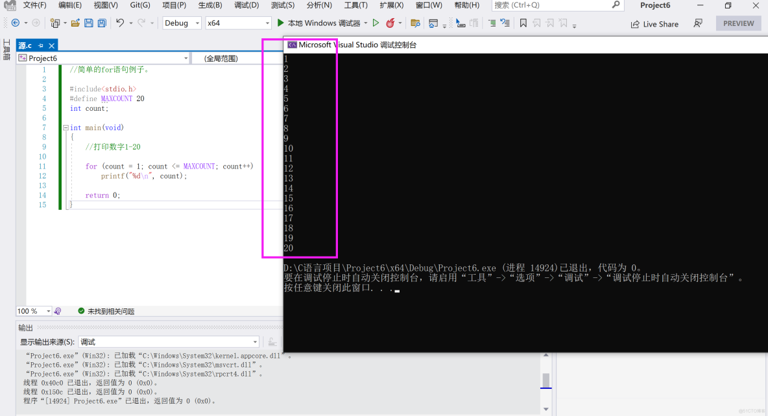
Task: Open the 编辑(E) menu
Action: tap(70, 5)
